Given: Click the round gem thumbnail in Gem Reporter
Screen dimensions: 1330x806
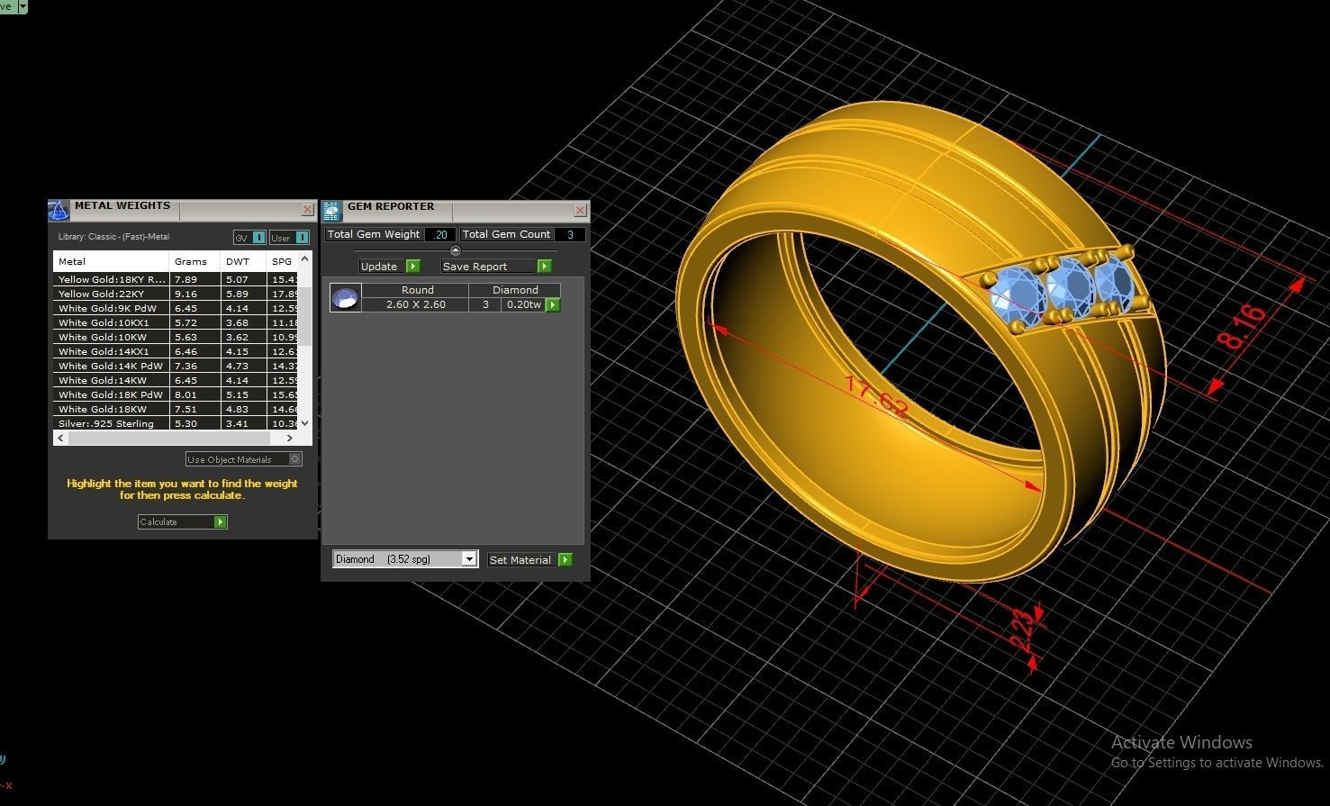Looking at the screenshot, I should point(346,297).
